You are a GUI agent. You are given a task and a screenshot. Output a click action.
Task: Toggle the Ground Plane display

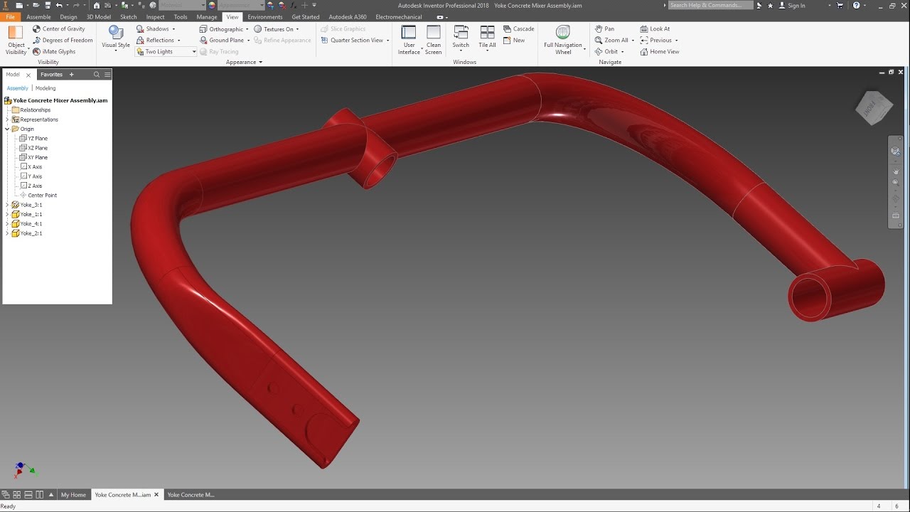coord(222,41)
